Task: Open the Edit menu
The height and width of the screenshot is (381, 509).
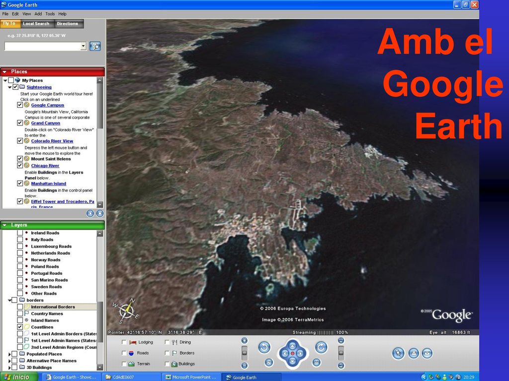Action: coord(15,14)
